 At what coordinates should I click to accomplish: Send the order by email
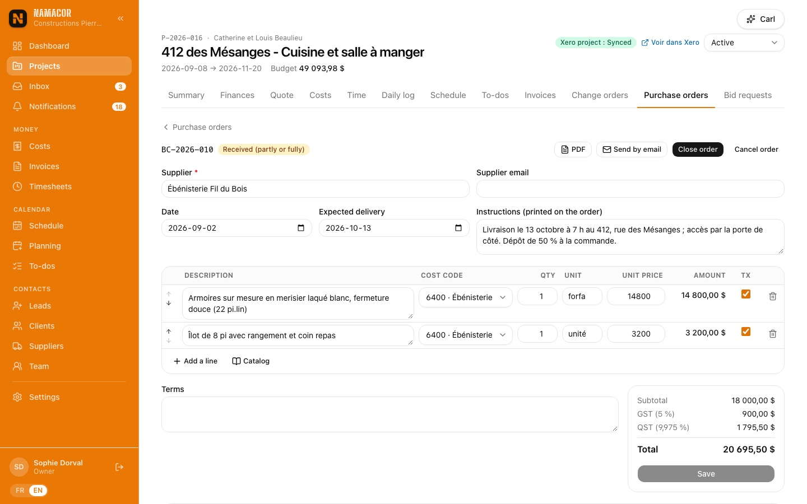coord(632,150)
